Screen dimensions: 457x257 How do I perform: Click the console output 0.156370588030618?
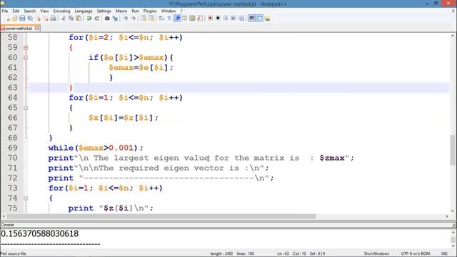tap(40, 233)
